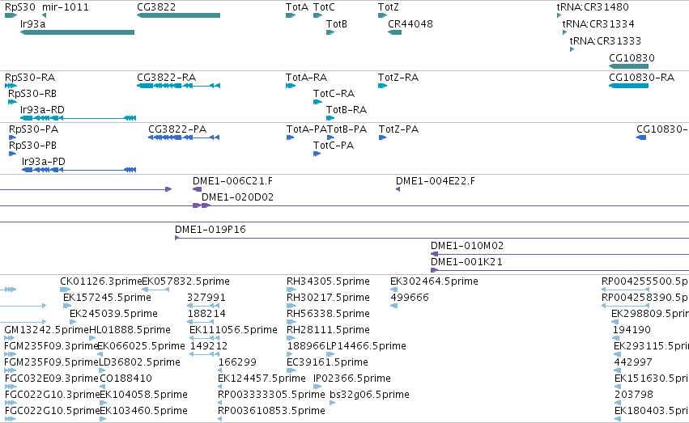Image resolution: width=689 pixels, height=423 pixels.
Task: Click the DME1-006C21.F clone label
Action: (232, 181)
